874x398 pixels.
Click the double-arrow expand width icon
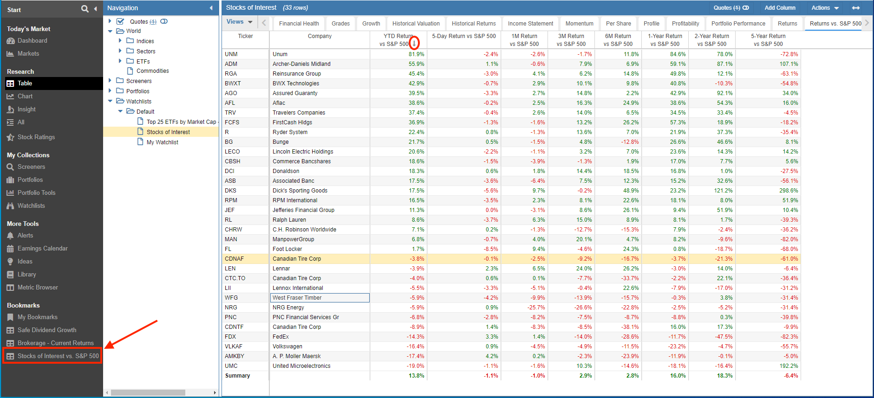(856, 8)
